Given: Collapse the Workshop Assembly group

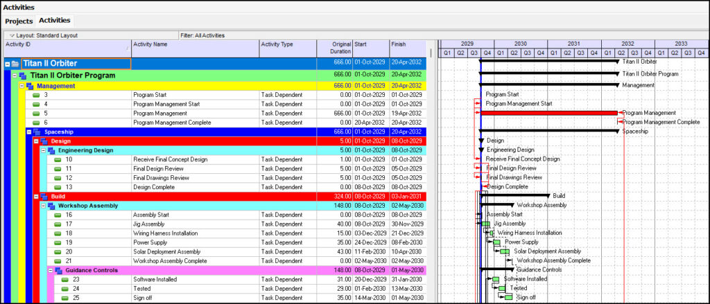Looking at the screenshot, I should tap(44, 206).
